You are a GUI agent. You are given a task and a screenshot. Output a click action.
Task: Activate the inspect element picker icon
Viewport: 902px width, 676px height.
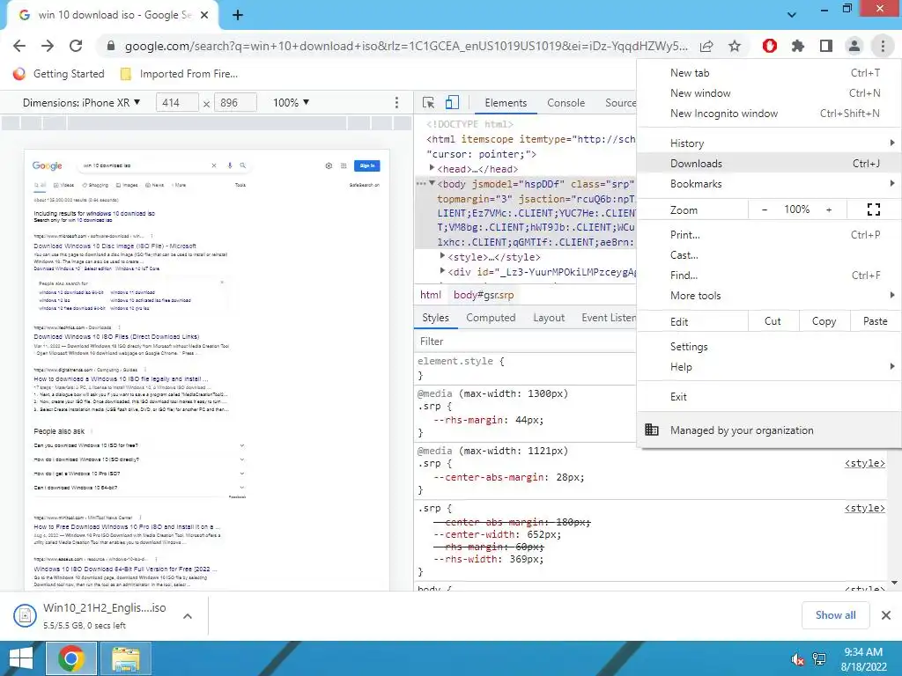coord(428,103)
